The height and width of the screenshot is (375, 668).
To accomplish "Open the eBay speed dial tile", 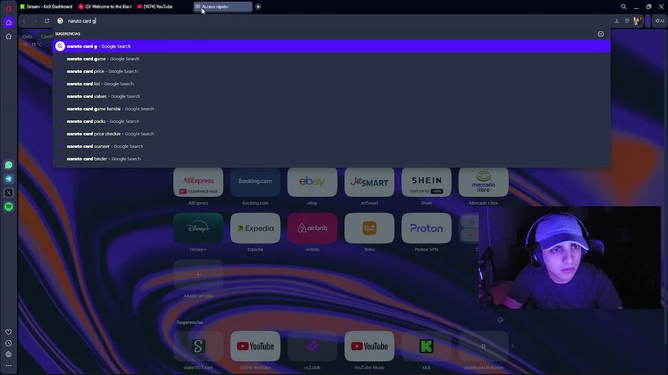I will tap(312, 182).
